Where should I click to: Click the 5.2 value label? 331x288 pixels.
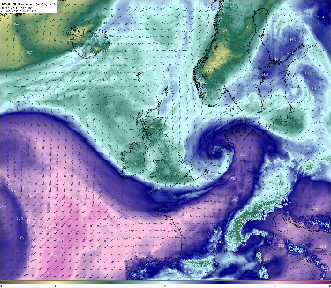16,24
